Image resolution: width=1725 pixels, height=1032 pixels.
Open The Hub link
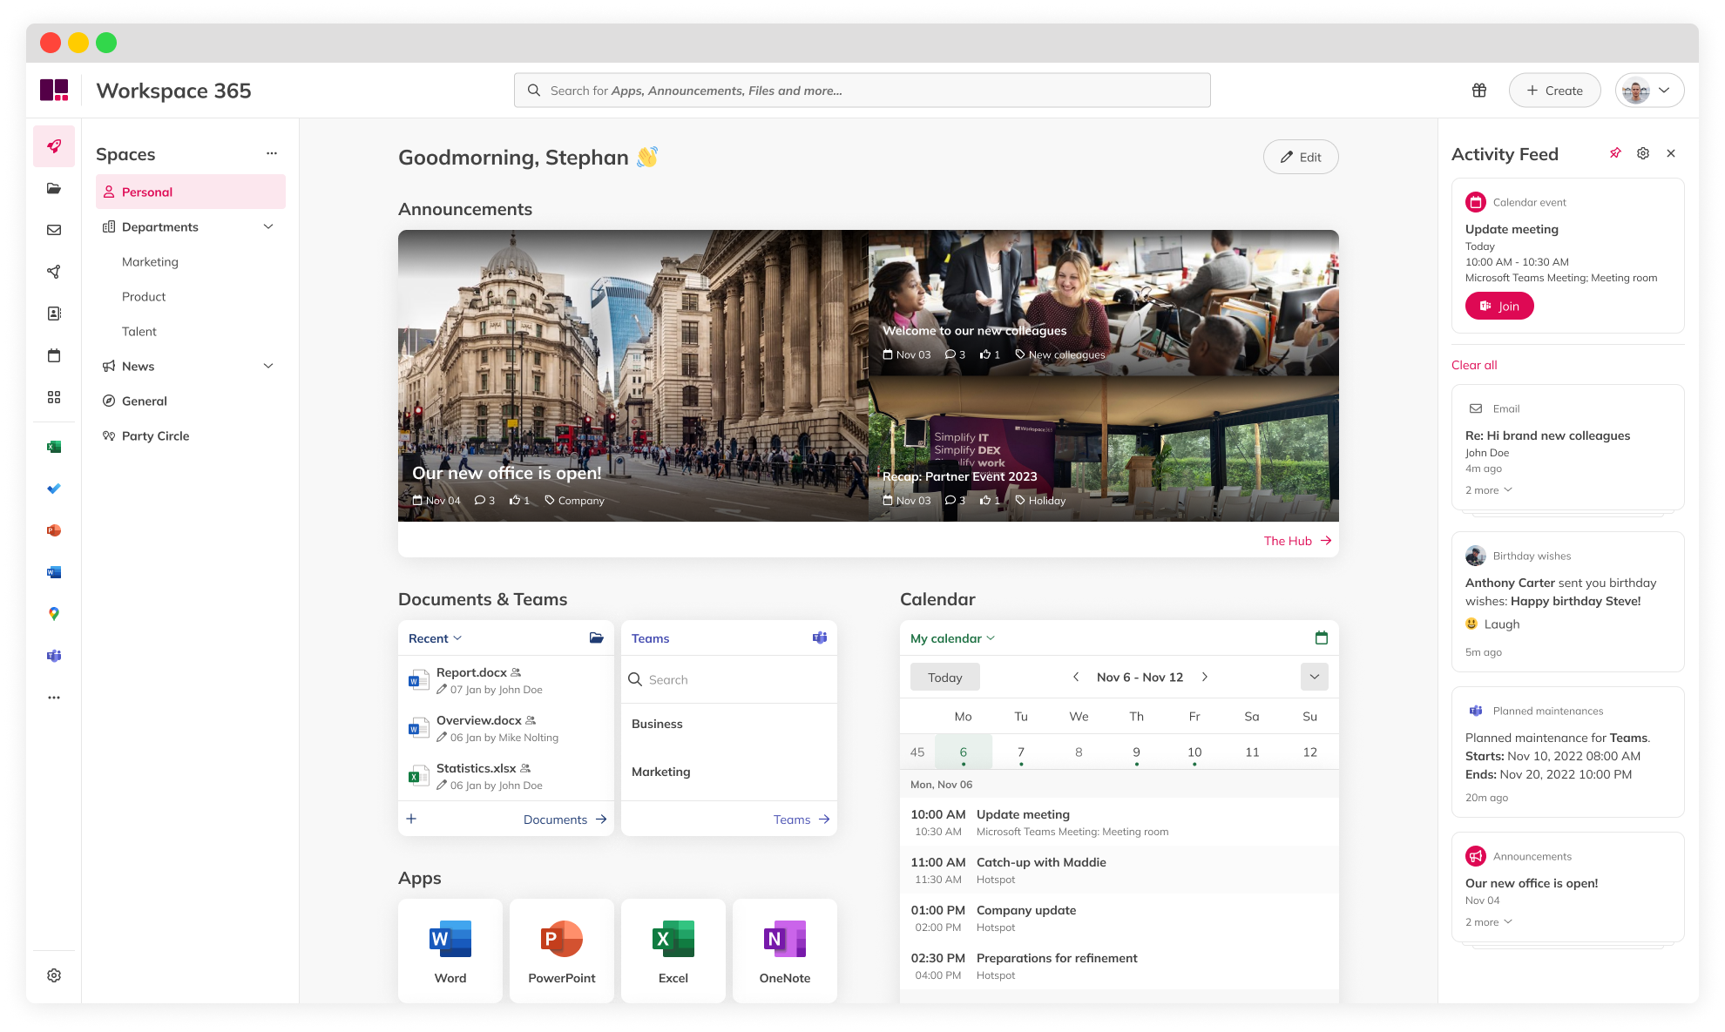(1297, 541)
